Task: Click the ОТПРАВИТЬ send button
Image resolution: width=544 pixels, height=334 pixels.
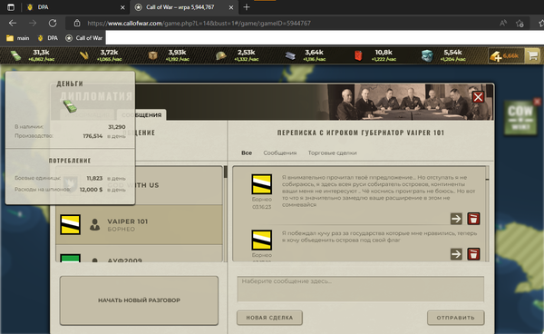Action: pos(455,318)
